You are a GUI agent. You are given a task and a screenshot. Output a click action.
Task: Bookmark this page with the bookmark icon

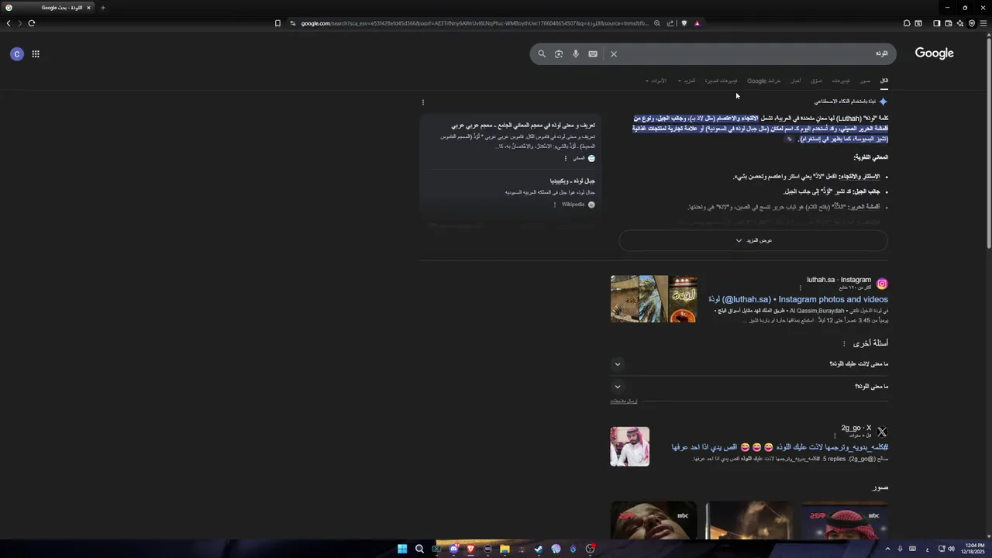277,23
